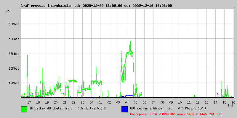This screenshot has height=118, width=237.
Task: Click the blue OUT spike near hour 14
Action: tap(217, 95)
